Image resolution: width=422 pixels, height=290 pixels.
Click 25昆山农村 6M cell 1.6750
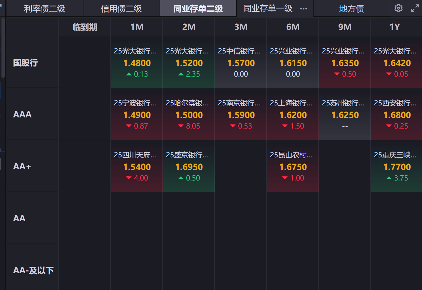coord(293,167)
